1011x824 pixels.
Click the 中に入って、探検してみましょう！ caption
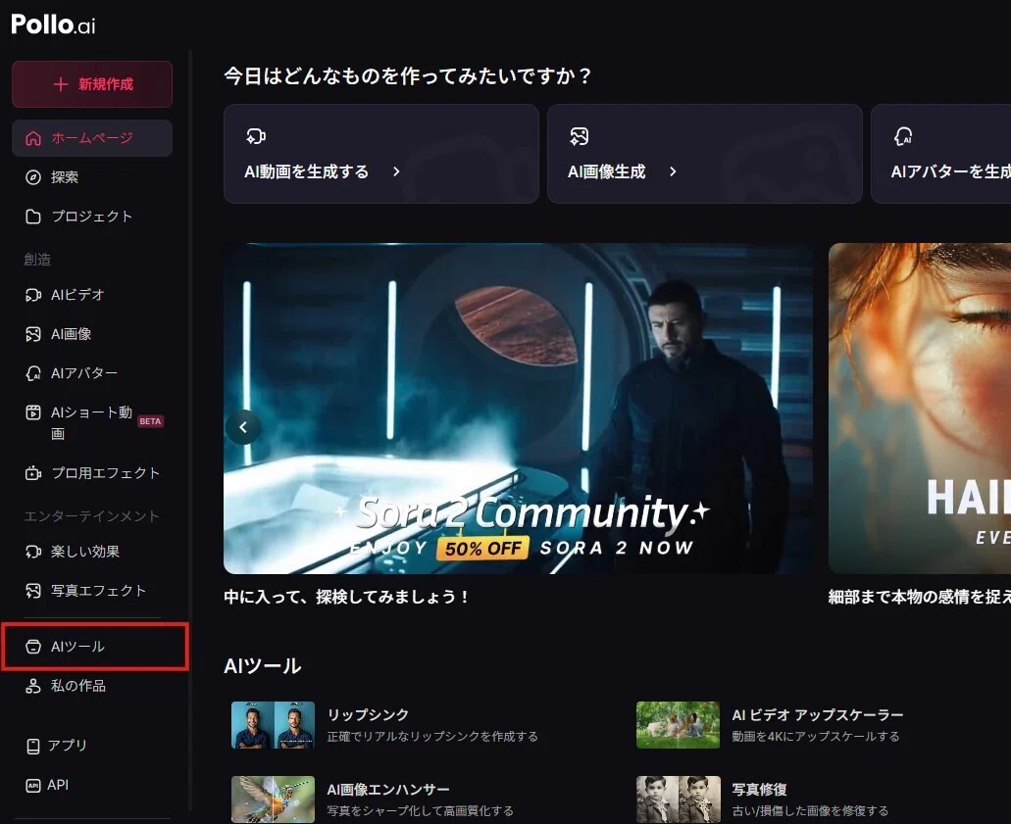(x=345, y=598)
